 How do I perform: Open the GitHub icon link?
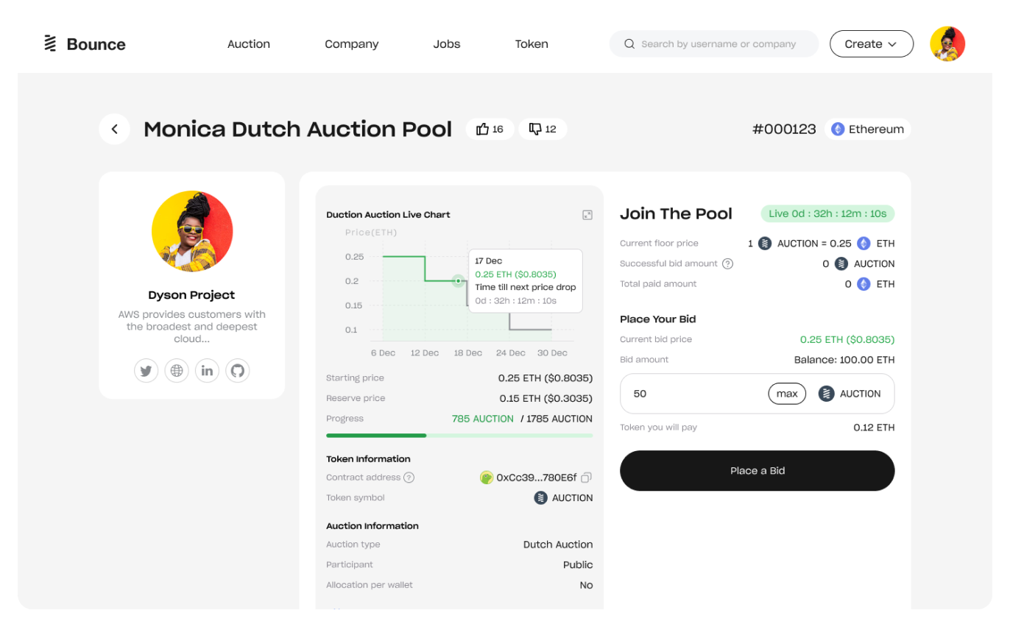(238, 370)
